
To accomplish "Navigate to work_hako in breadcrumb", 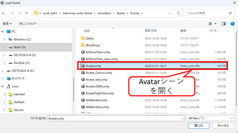I will pos(50,13).
